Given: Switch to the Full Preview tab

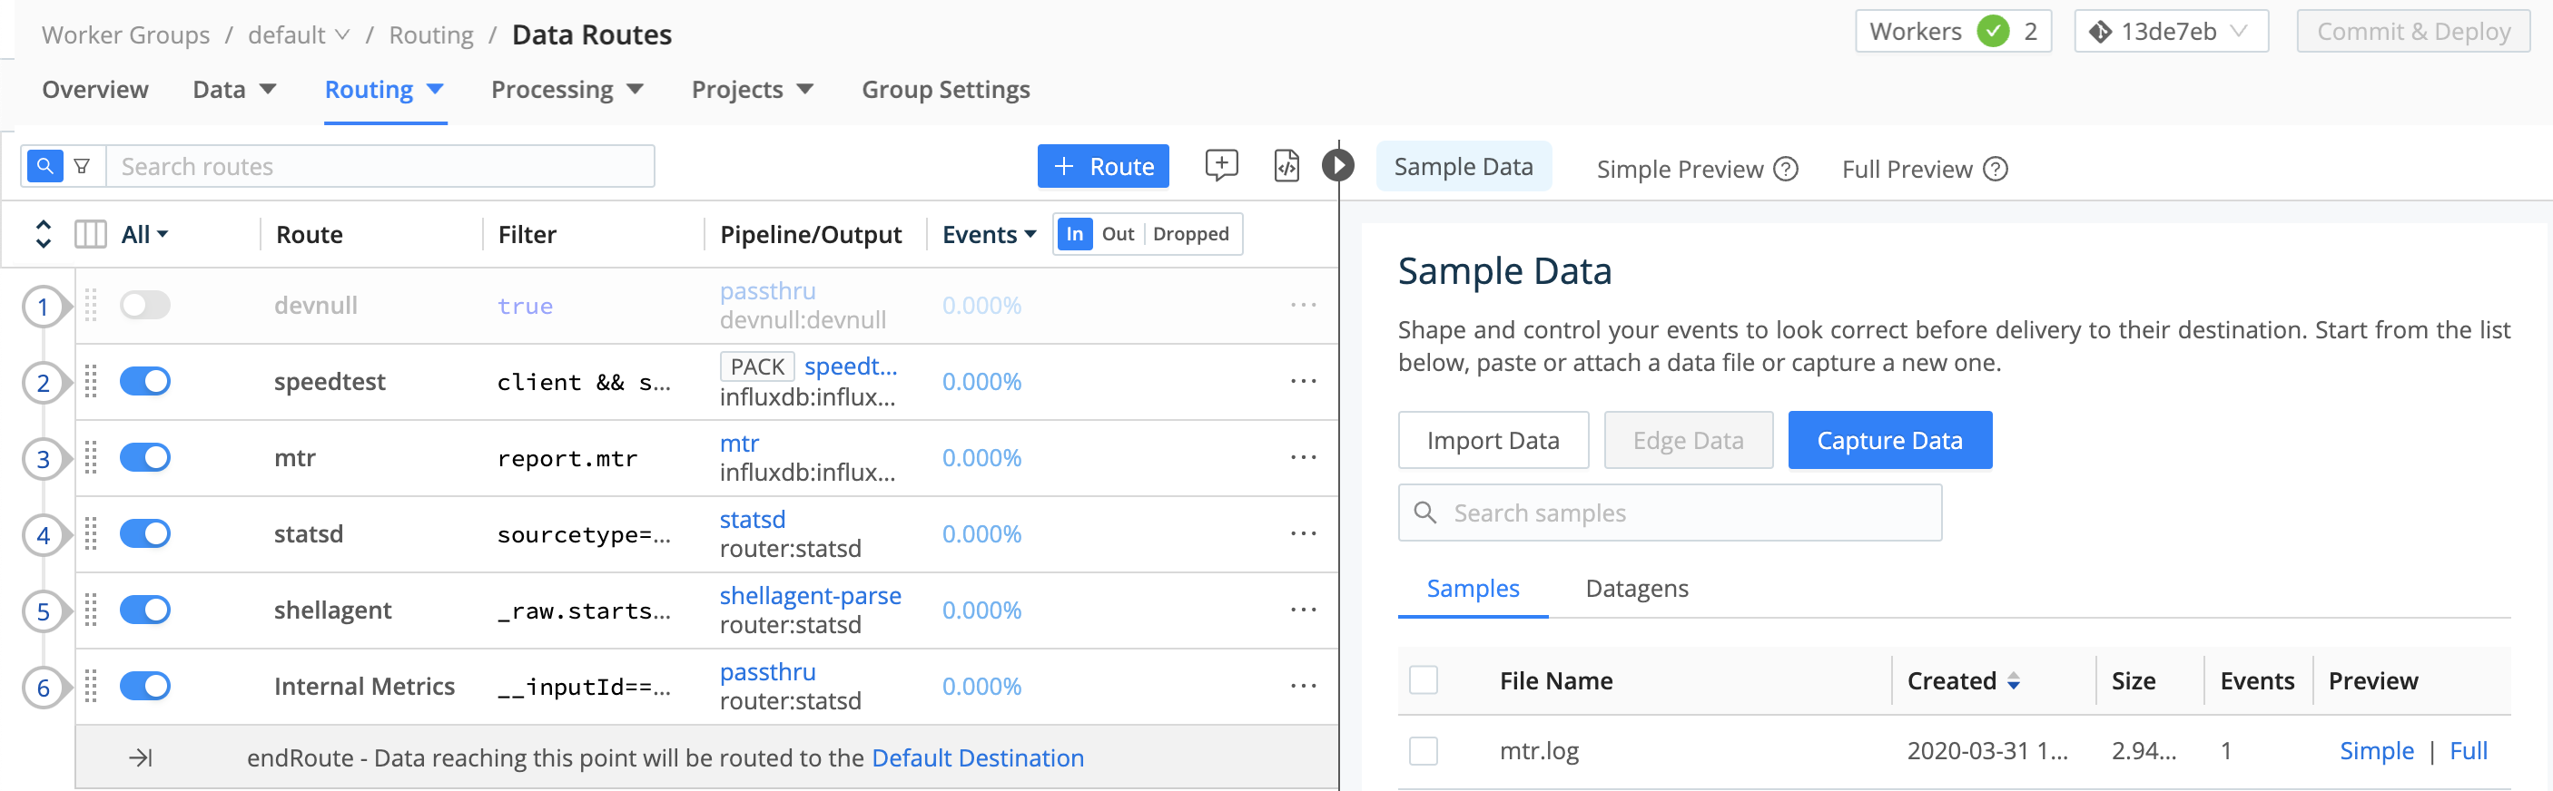Looking at the screenshot, I should [x=1906, y=170].
